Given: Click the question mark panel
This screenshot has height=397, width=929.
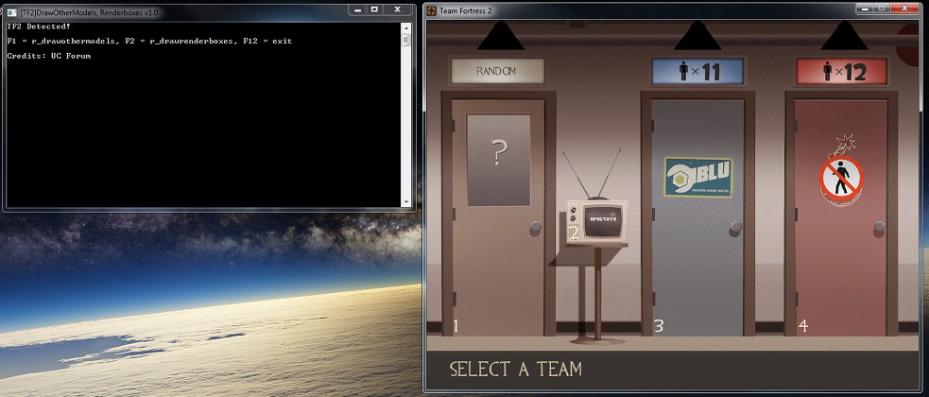Looking at the screenshot, I should coord(498,160).
